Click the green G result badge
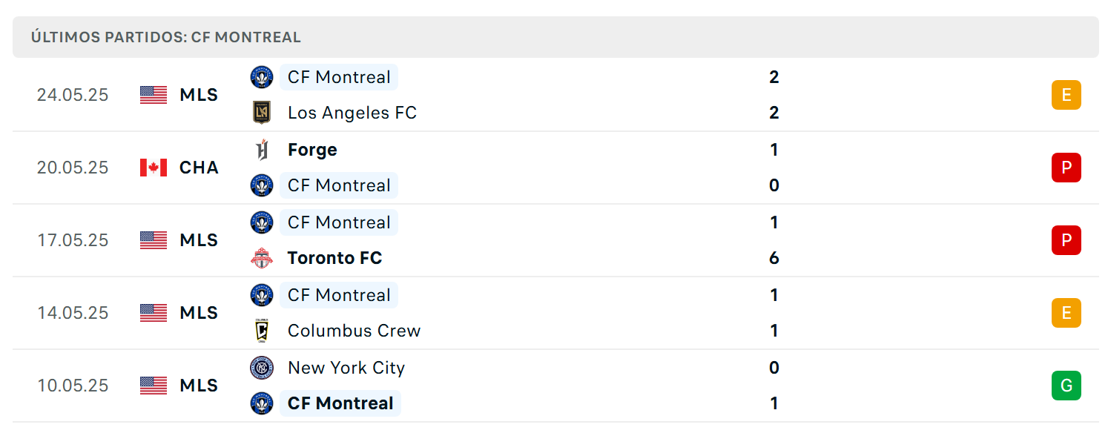This screenshot has width=1108, height=433. [x=1066, y=386]
